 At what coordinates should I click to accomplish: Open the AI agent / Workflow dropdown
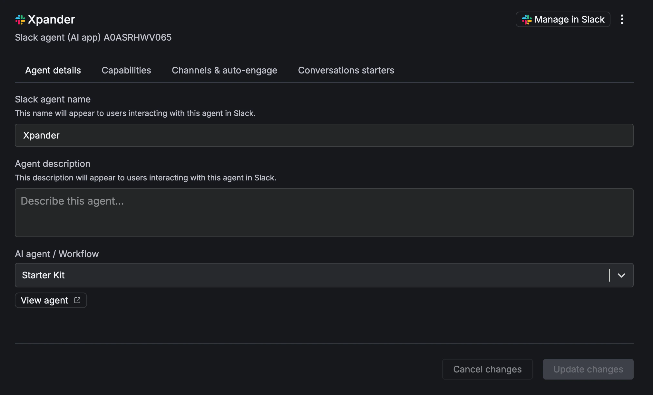(x=324, y=275)
